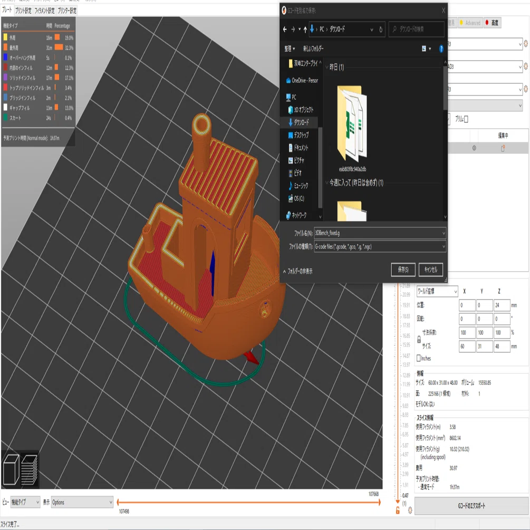Click the X size field showing 60
The height and width of the screenshot is (530, 530).
pos(467,346)
